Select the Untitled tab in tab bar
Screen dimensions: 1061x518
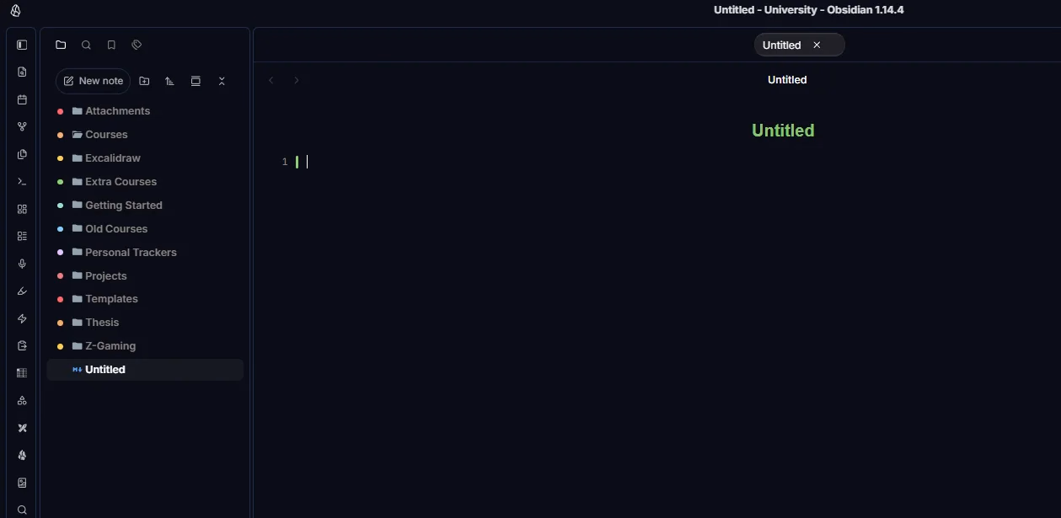point(799,45)
